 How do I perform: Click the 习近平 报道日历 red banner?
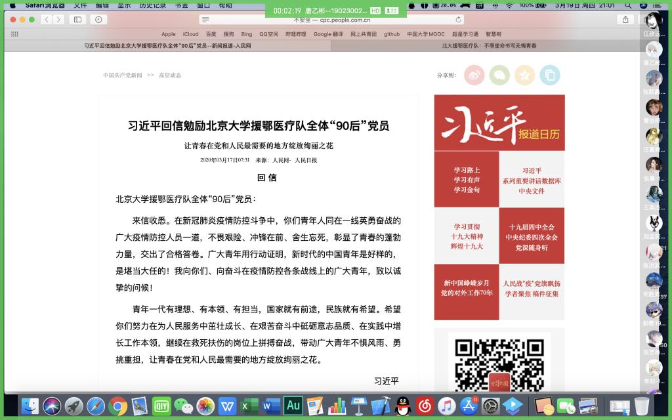pos(499,123)
